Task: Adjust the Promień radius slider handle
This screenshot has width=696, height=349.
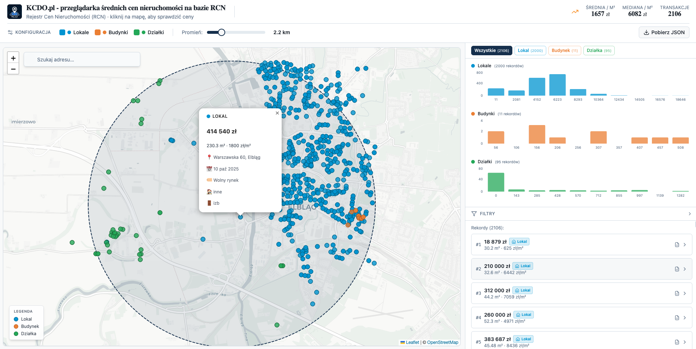Action: (x=221, y=32)
